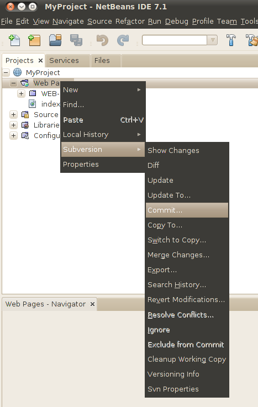Select Diff in Subversion submenu
The image size is (258, 407).
pyautogui.click(x=187, y=165)
